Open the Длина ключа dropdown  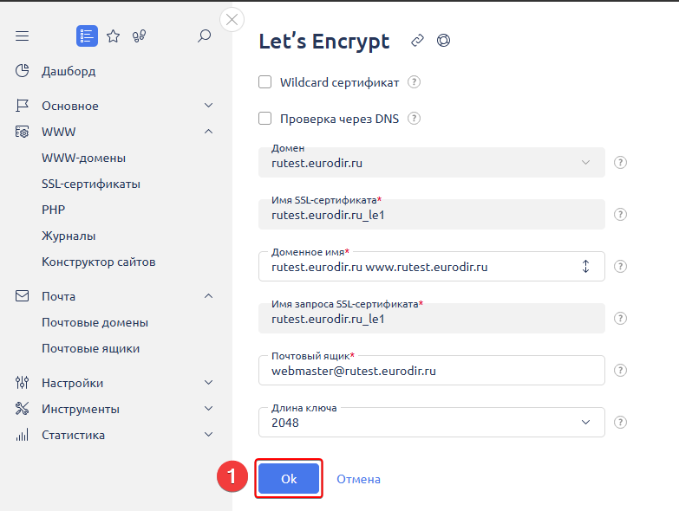[x=431, y=423]
